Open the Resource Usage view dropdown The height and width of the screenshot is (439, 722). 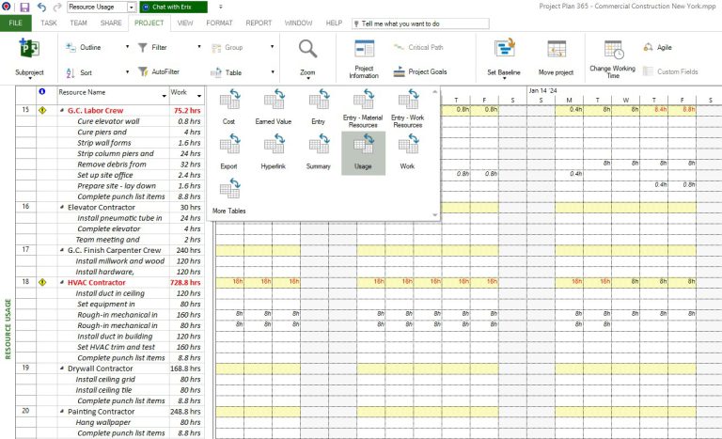pos(132,7)
